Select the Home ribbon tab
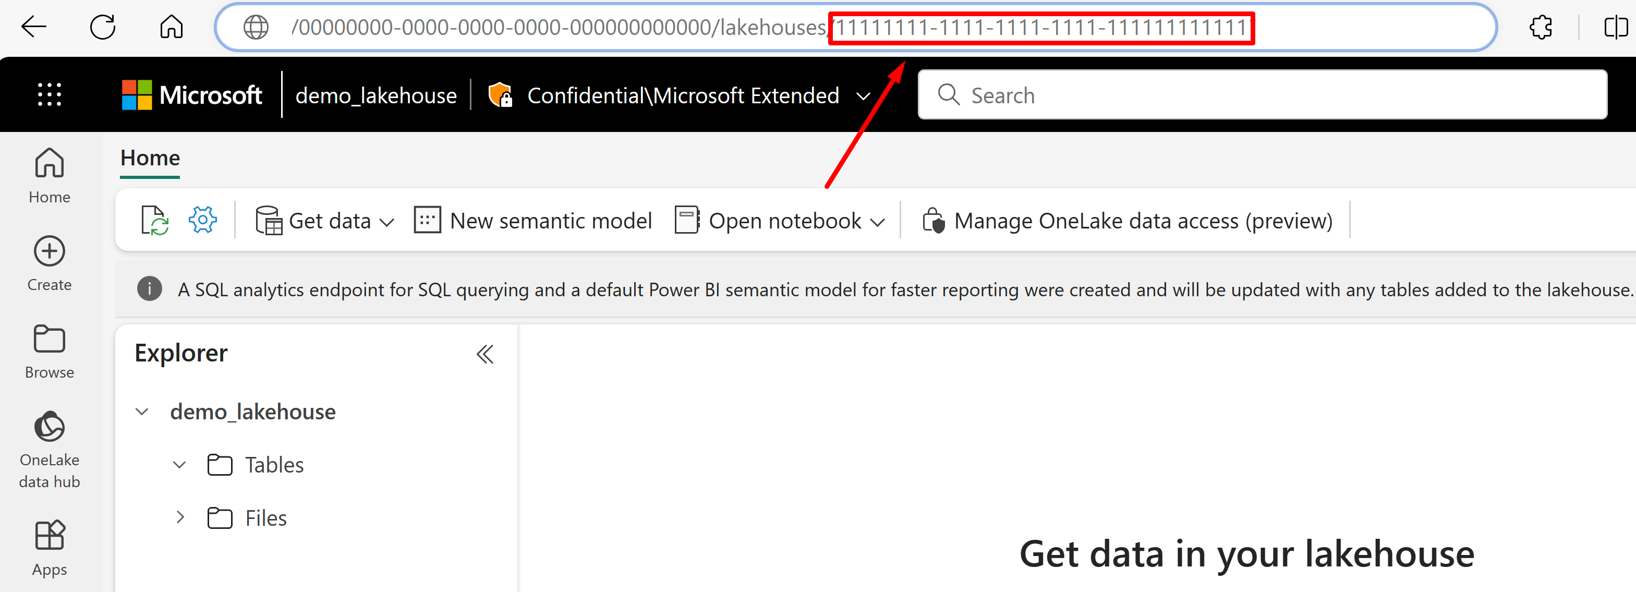Image resolution: width=1636 pixels, height=592 pixels. [x=150, y=158]
